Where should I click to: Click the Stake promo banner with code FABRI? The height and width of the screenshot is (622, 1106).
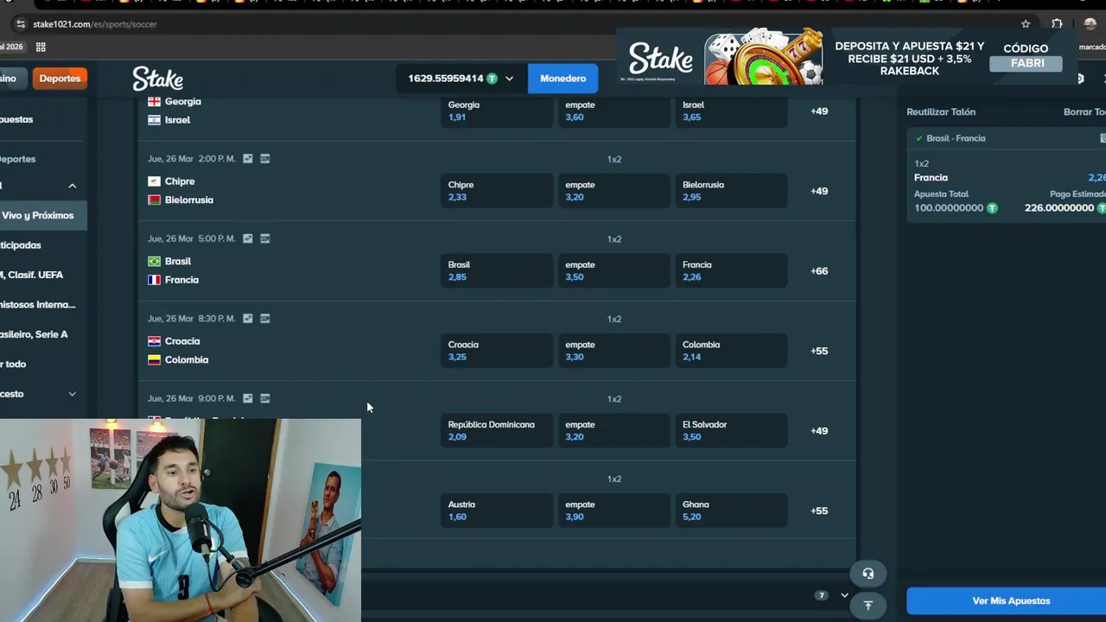(x=849, y=59)
